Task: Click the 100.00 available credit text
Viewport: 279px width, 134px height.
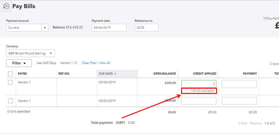Action: tap(202, 91)
